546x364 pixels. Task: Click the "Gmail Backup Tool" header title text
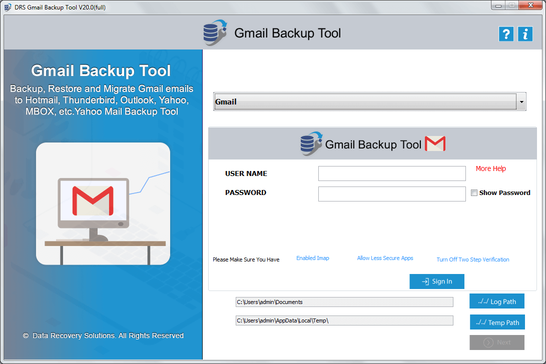pyautogui.click(x=288, y=33)
